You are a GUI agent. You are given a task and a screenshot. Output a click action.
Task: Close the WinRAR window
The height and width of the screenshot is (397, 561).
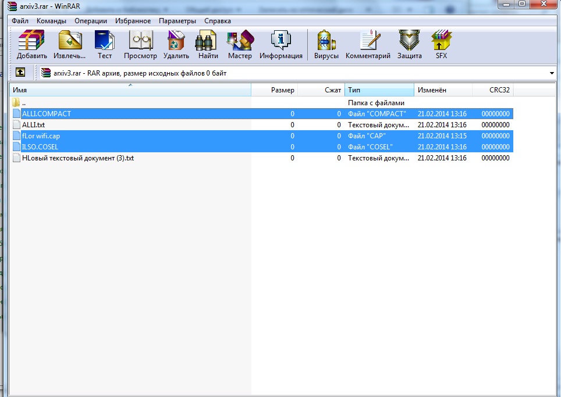pyautogui.click(x=544, y=4)
